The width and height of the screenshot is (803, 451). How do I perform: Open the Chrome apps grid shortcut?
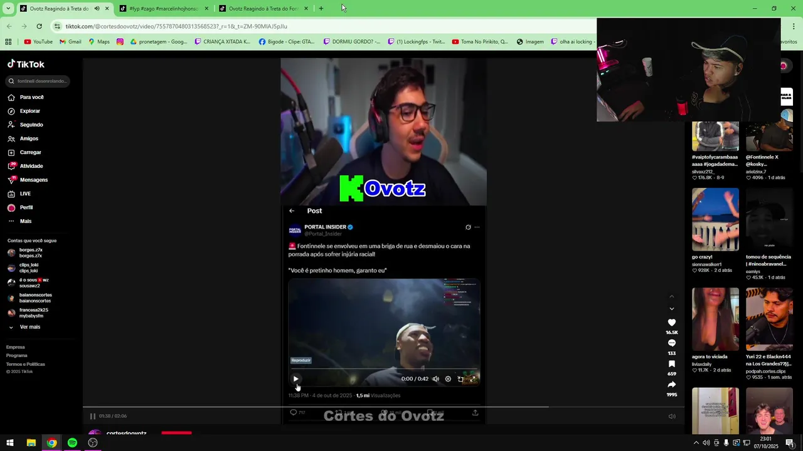click(x=8, y=42)
